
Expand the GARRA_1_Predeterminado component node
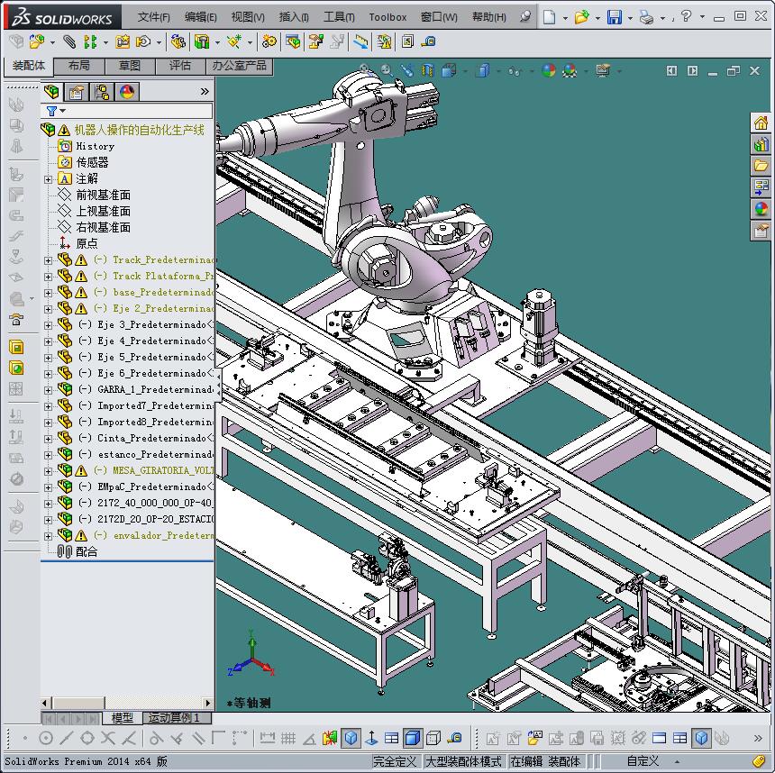click(x=48, y=390)
